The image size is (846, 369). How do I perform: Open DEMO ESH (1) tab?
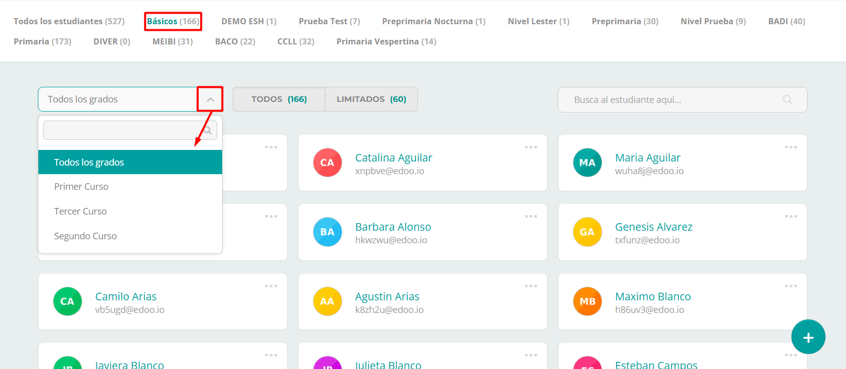249,21
